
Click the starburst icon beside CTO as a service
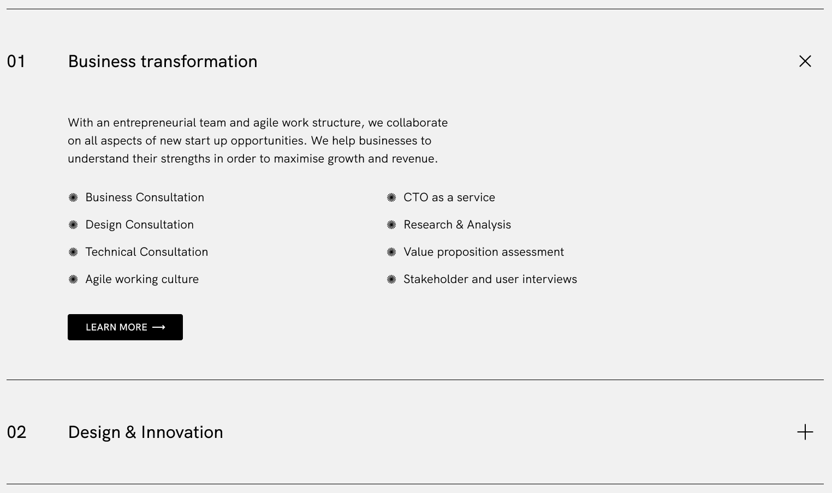click(x=391, y=197)
